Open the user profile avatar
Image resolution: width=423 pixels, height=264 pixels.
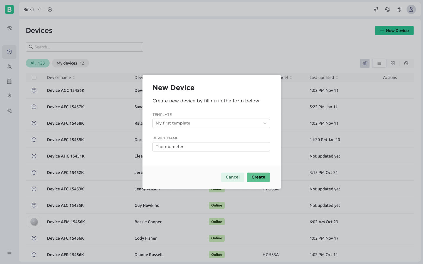411,9
